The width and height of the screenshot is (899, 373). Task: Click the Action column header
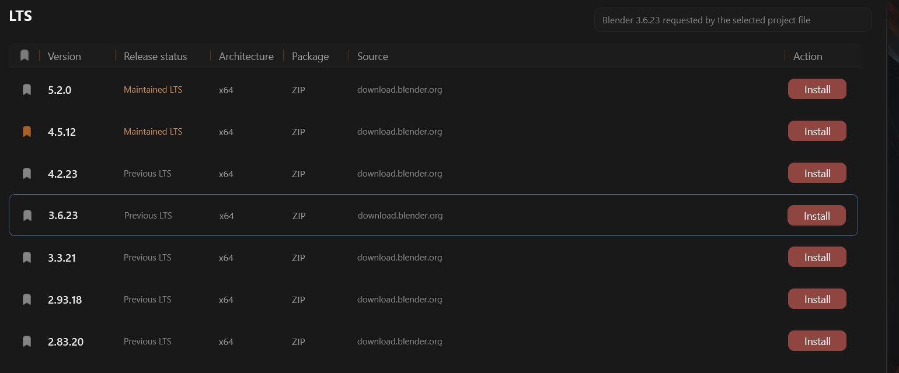point(808,57)
